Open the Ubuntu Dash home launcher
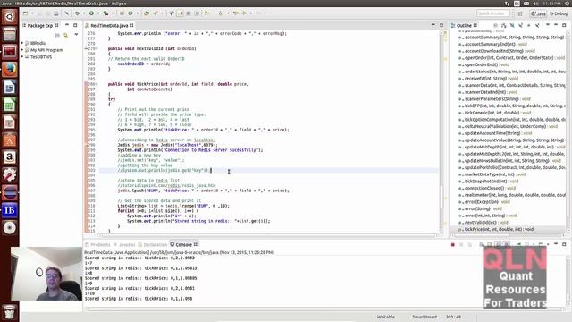The image size is (572, 322). tap(10, 16)
